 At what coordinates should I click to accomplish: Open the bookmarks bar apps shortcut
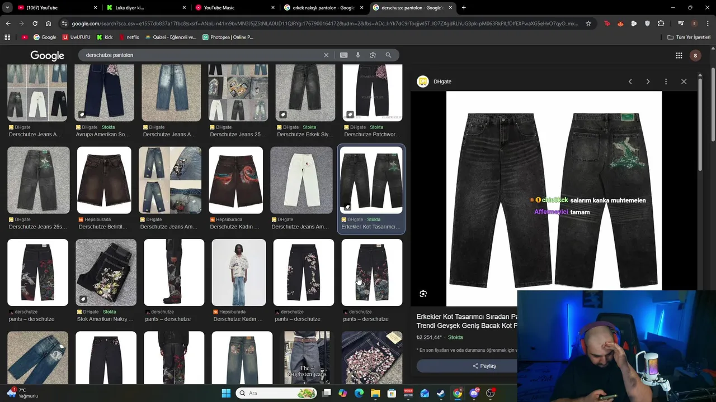coord(7,37)
